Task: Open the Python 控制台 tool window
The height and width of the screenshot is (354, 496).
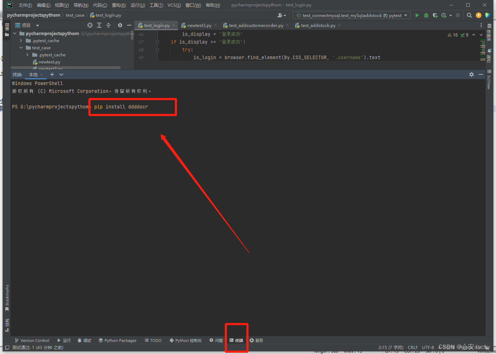Action: click(185, 340)
